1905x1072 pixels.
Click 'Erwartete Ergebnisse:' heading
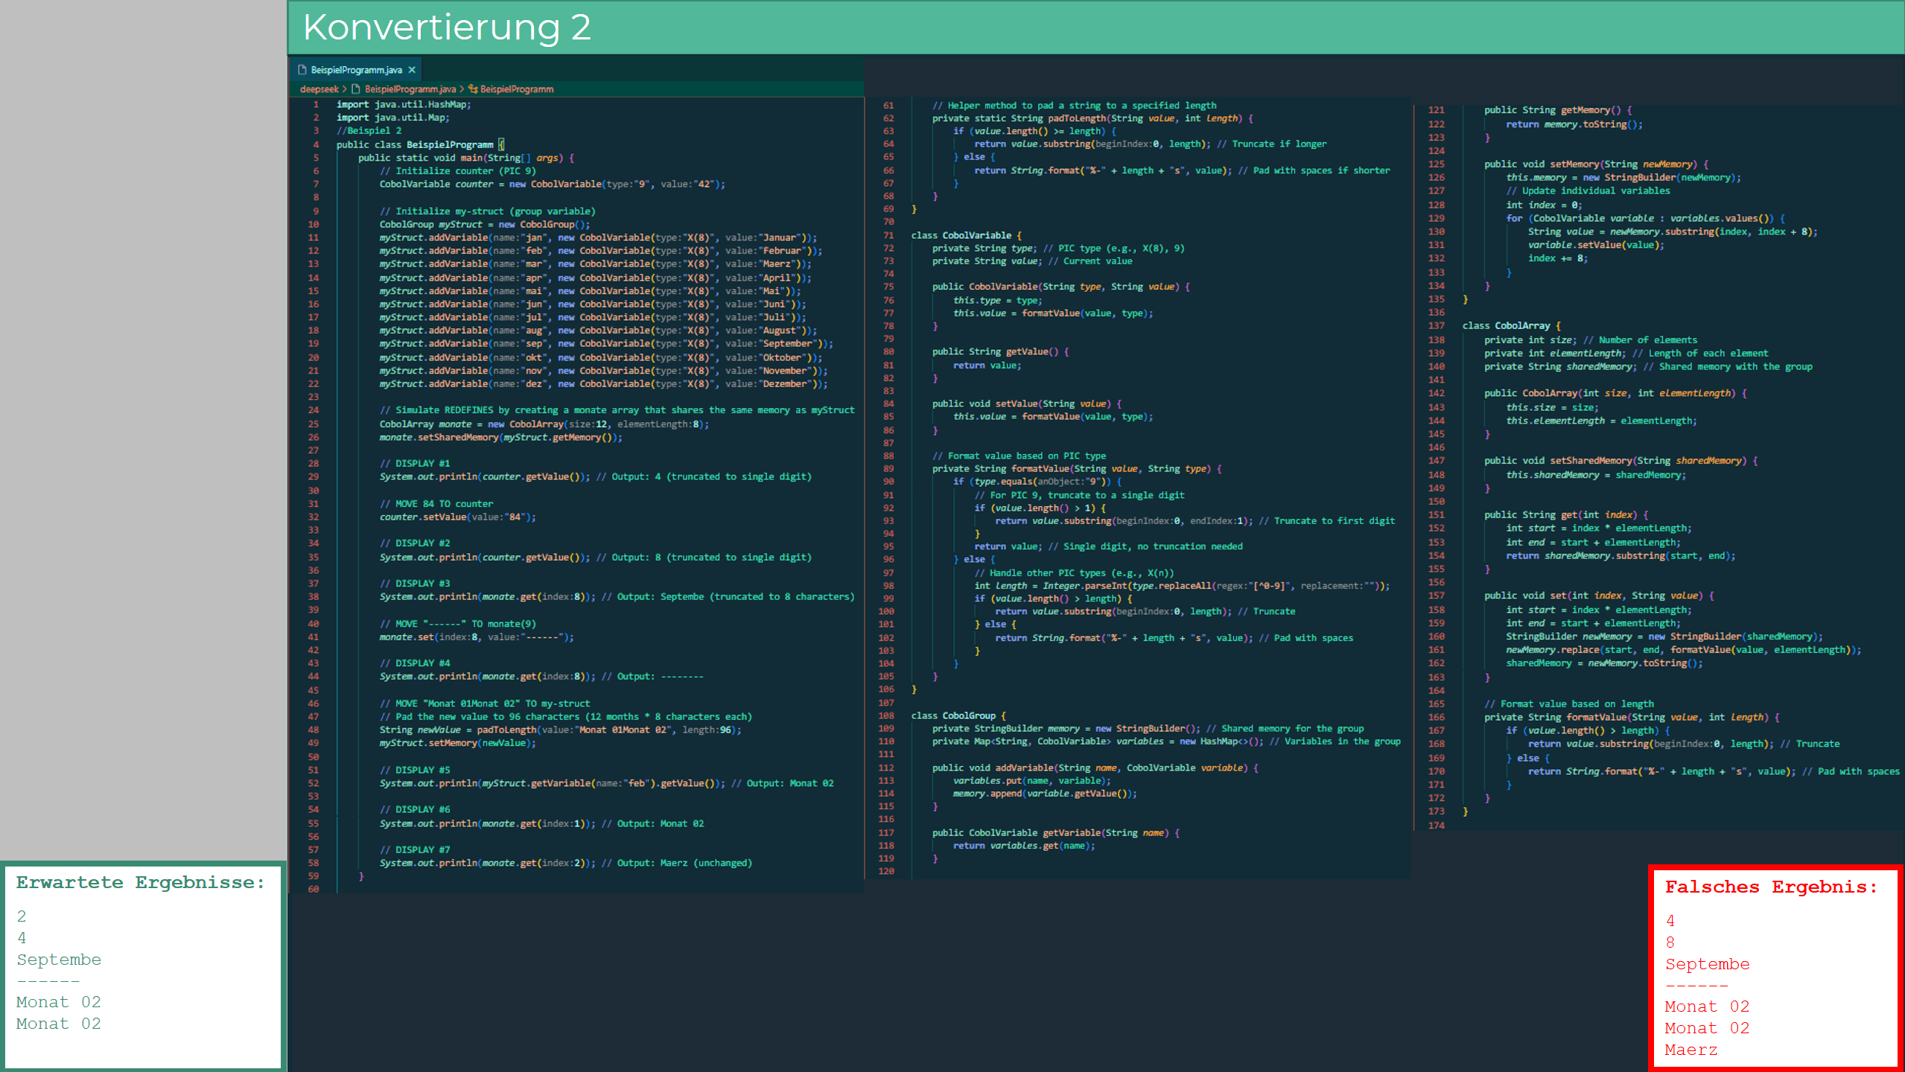click(140, 883)
